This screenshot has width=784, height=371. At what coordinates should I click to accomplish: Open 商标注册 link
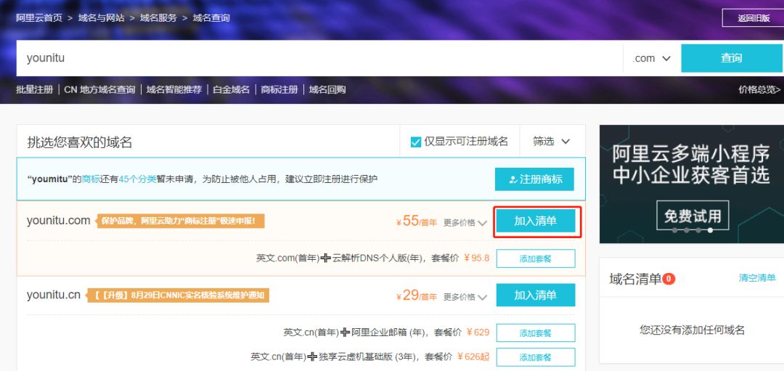click(x=279, y=89)
